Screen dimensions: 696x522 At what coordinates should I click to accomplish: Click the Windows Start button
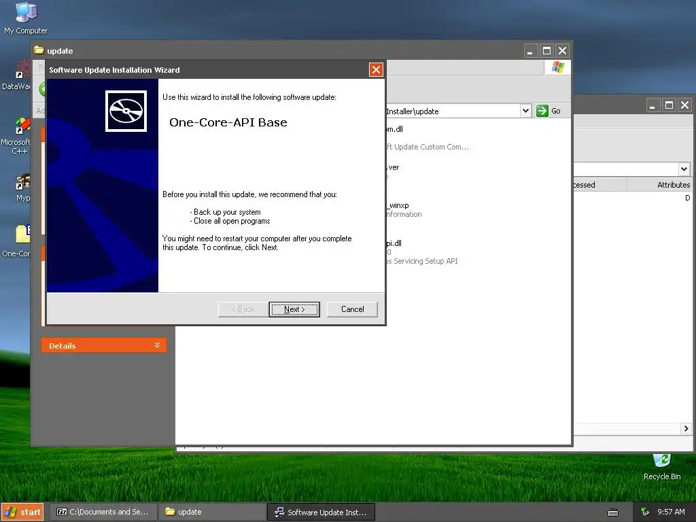coord(22,512)
